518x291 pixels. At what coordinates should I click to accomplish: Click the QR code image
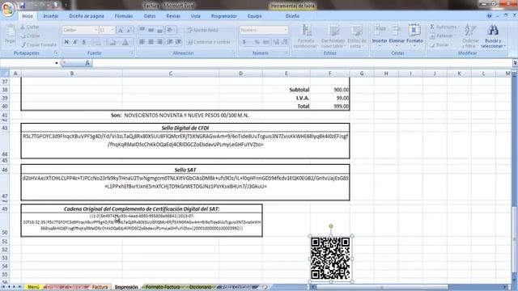pos(331,259)
